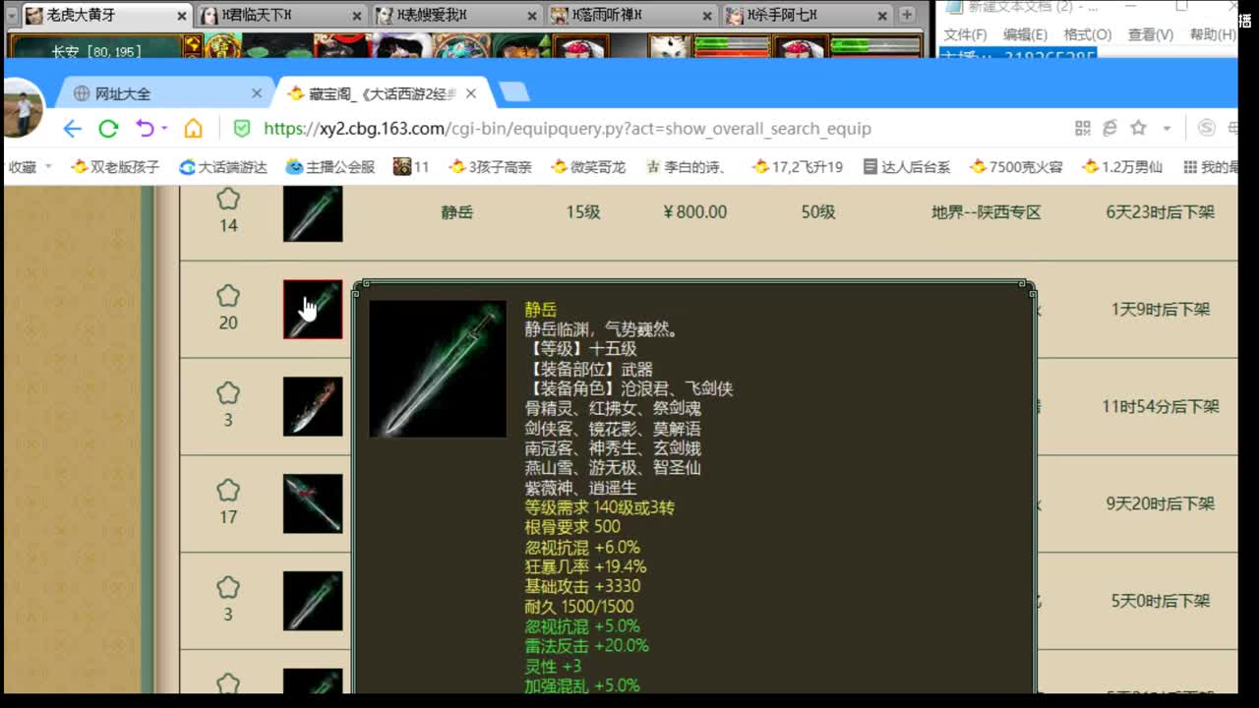The height and width of the screenshot is (708, 1259).
Task: Open the 1.2万男仙 bookmark
Action: point(1122,167)
